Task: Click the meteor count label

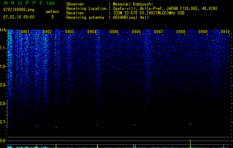Action: point(53,11)
